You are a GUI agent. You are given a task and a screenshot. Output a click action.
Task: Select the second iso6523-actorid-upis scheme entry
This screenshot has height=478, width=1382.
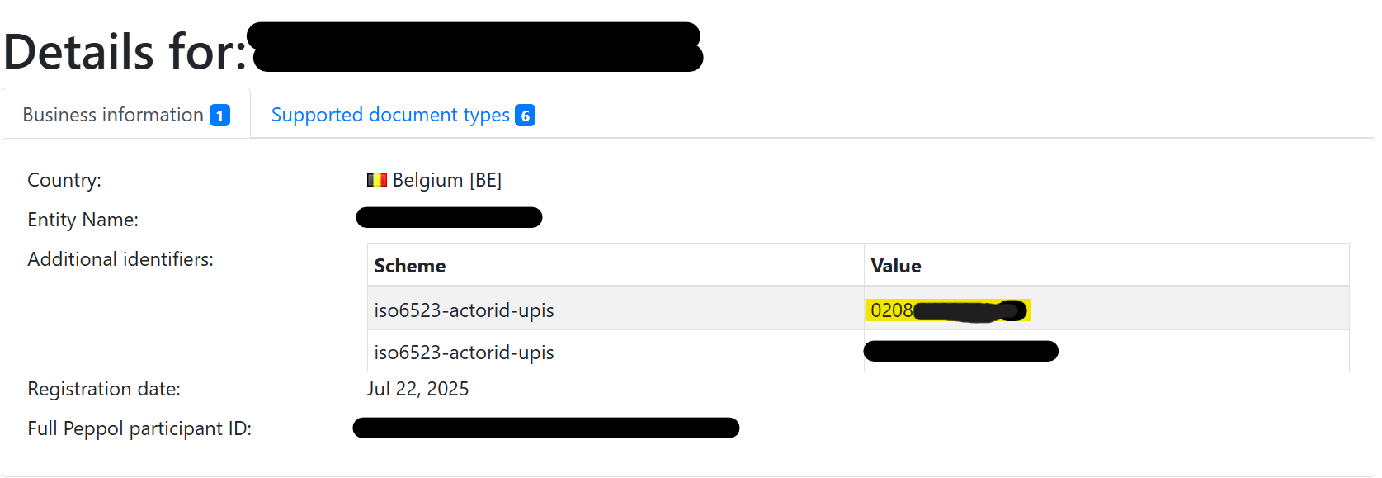(x=464, y=352)
